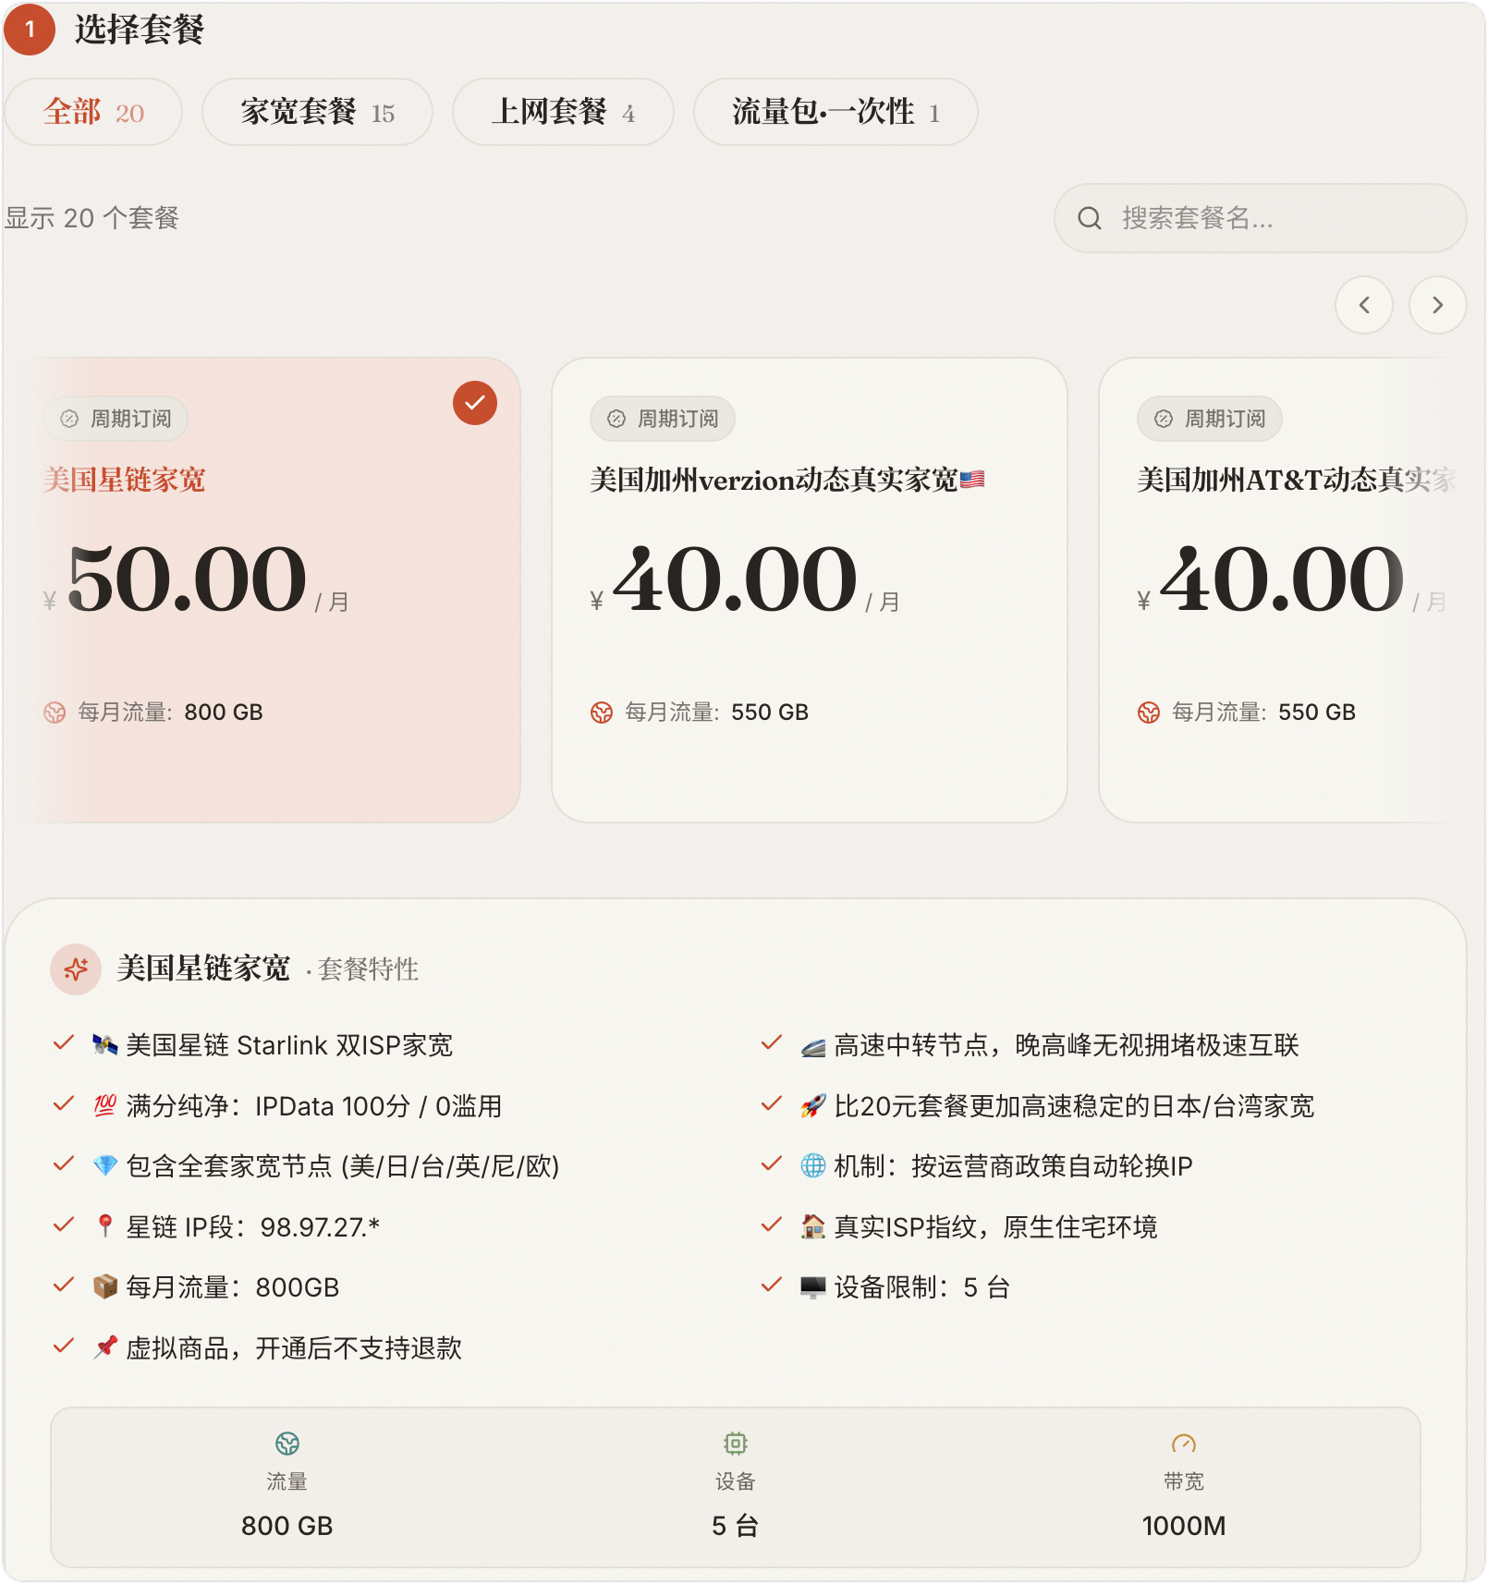Click the 50.00 price text
1488x1584 pixels.
point(187,579)
